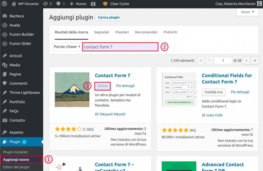
Task: Open Più dettagli for Conditional Fields plugin
Action: [240, 92]
